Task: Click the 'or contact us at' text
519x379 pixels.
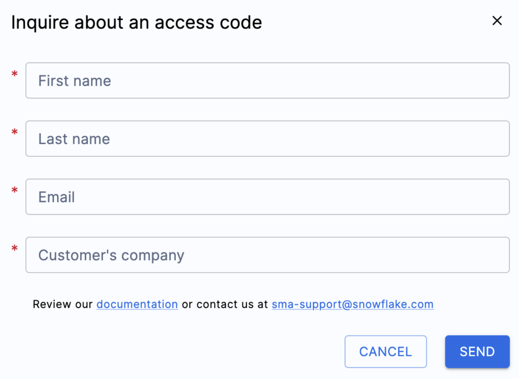Action: 225,304
